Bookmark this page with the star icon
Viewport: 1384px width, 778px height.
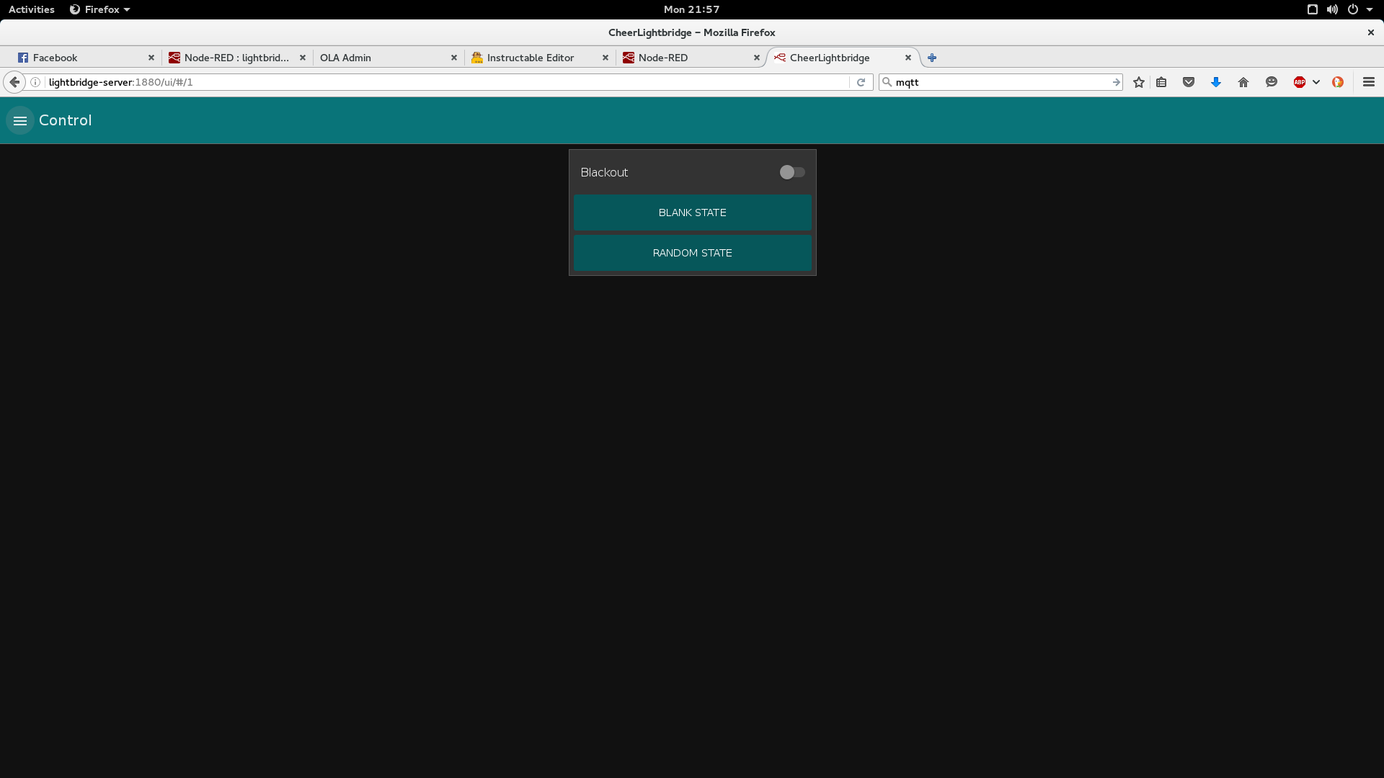[1139, 82]
